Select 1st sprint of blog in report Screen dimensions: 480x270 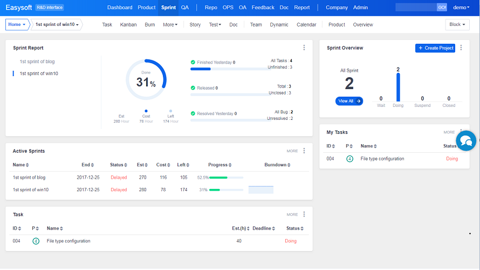(37, 62)
